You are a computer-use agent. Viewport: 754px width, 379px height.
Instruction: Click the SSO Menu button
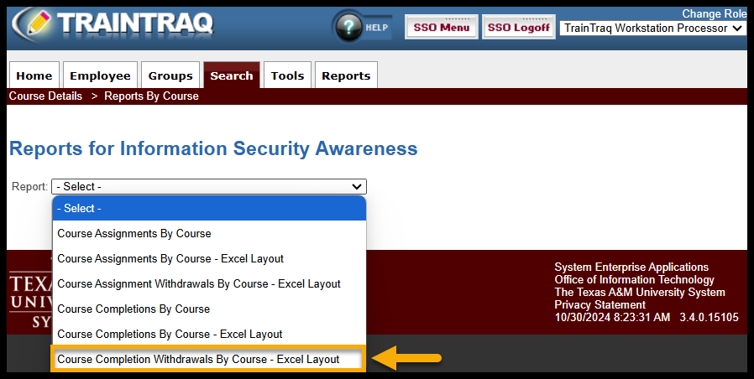click(442, 28)
